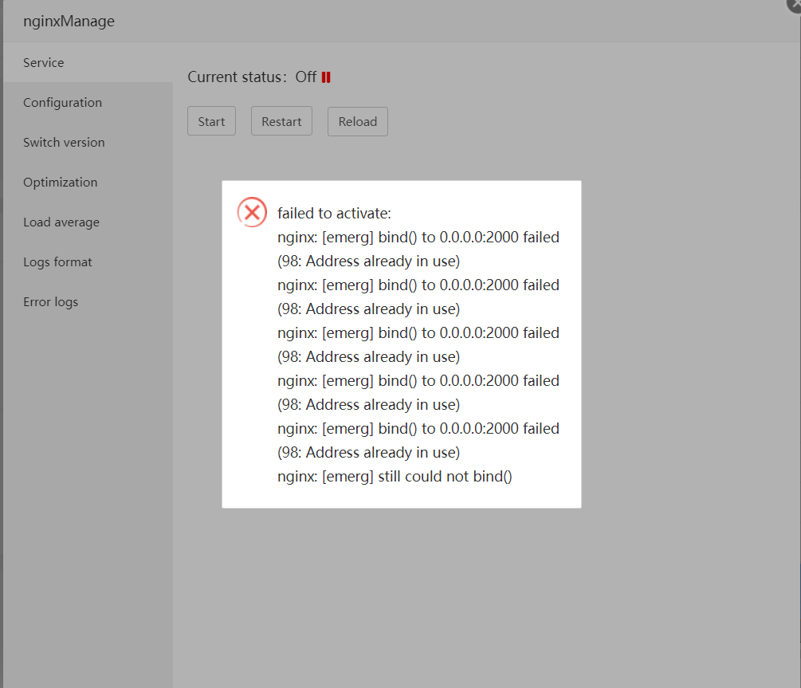Click the nginxManage window title
This screenshot has height=688, width=801.
(69, 21)
